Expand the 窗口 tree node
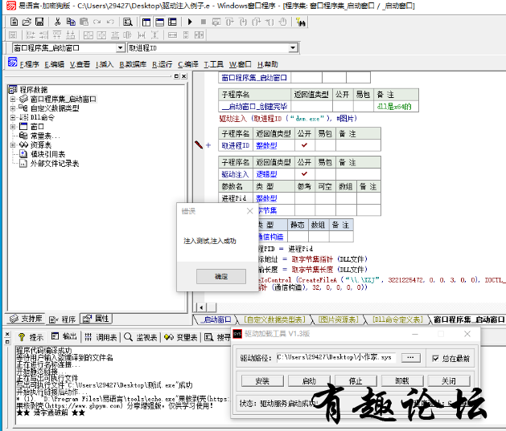Viewport: 506px width, 431px height. [x=13, y=127]
